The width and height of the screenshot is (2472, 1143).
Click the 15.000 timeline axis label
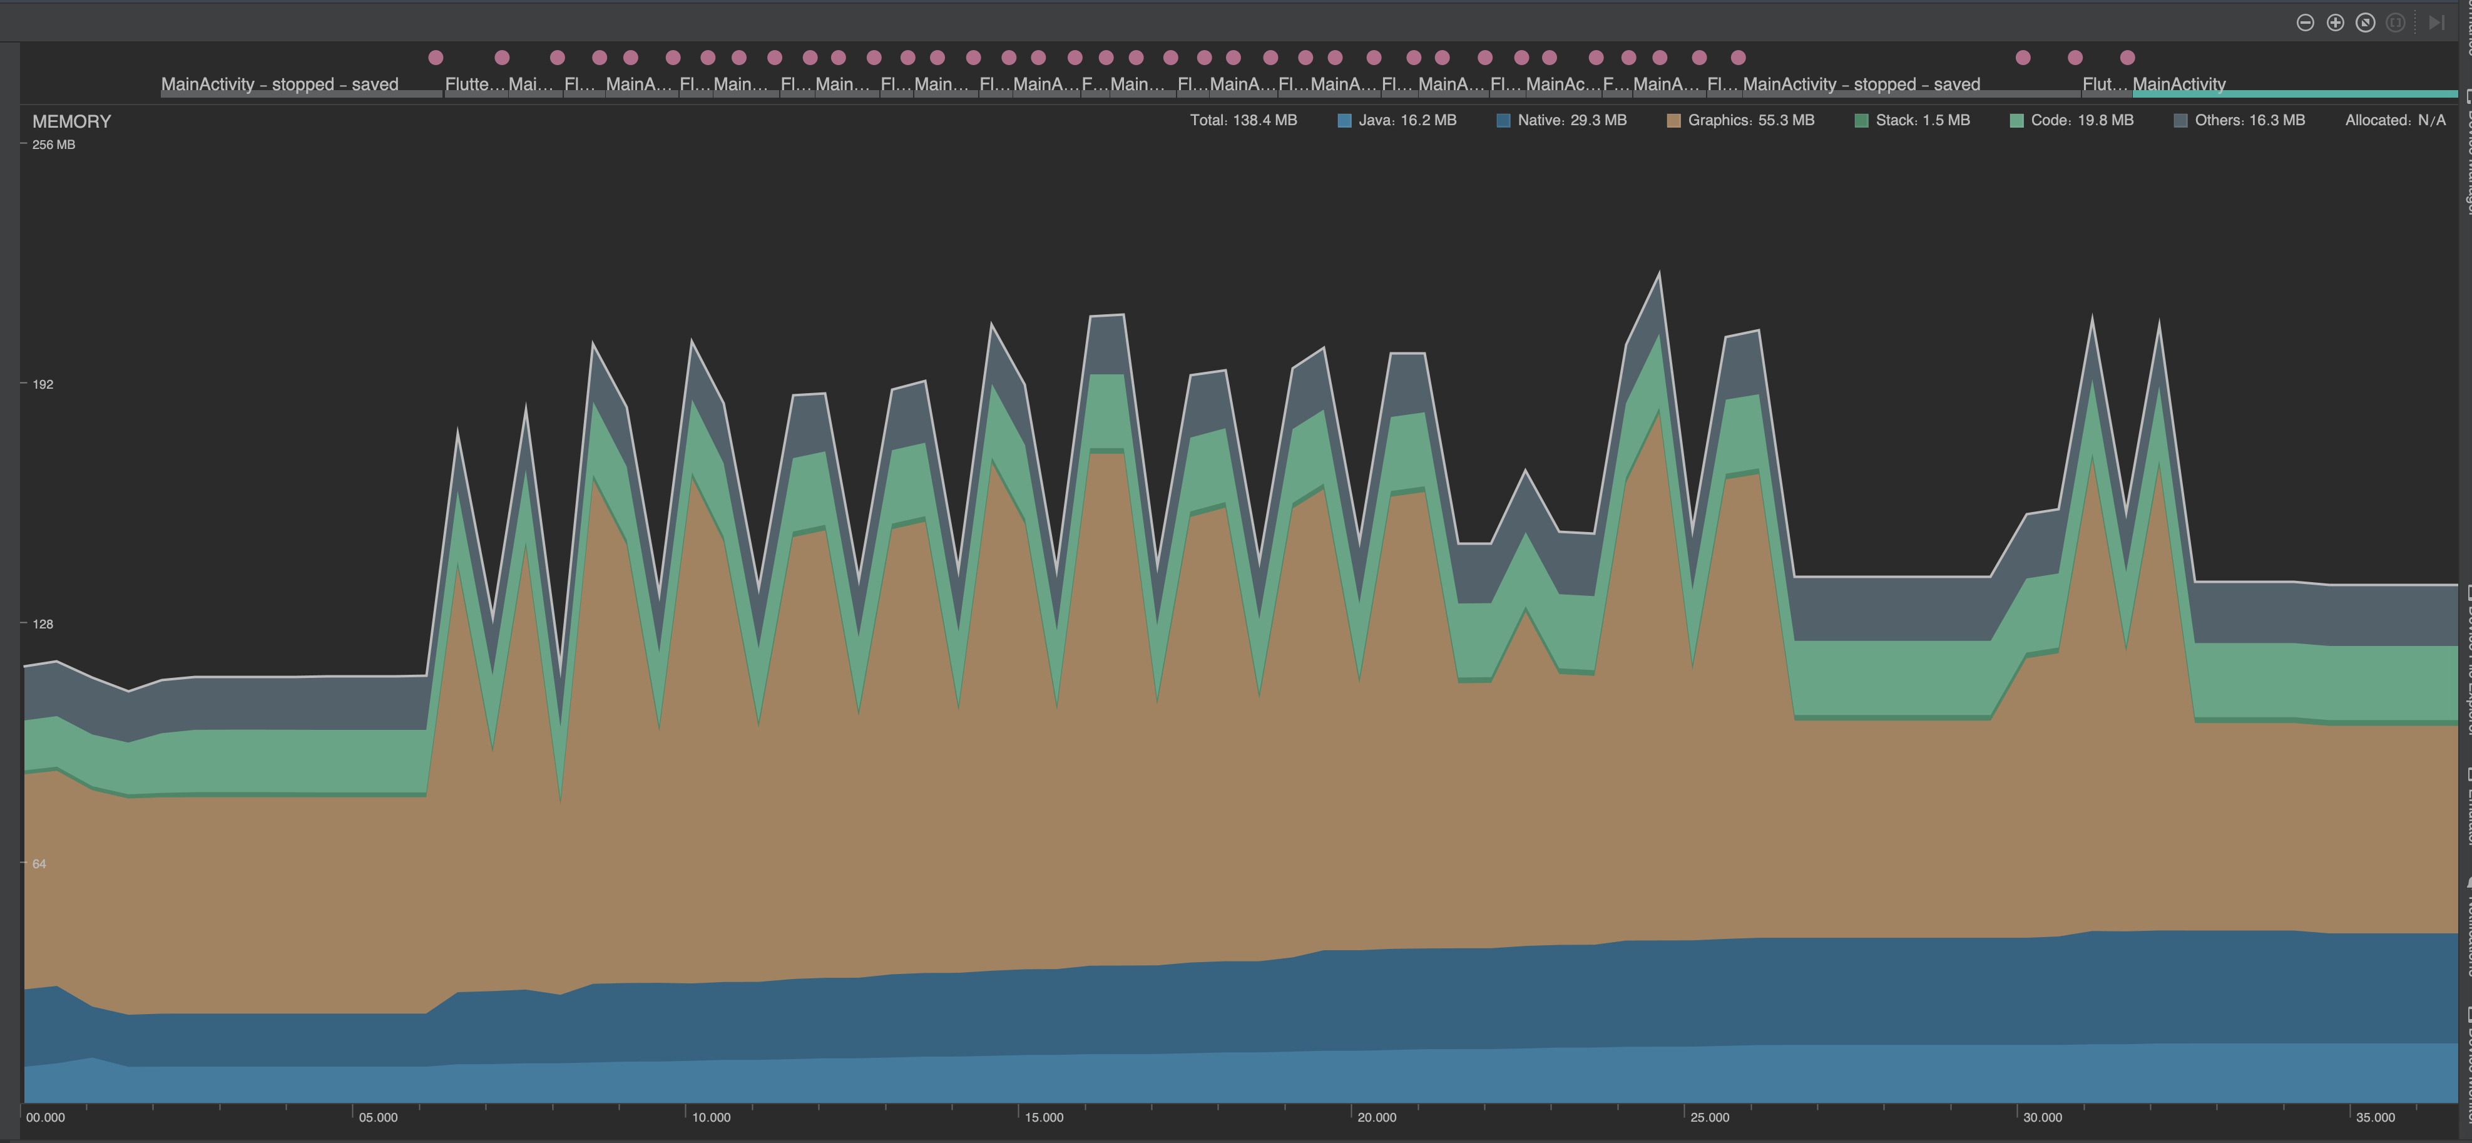[x=1044, y=1117]
